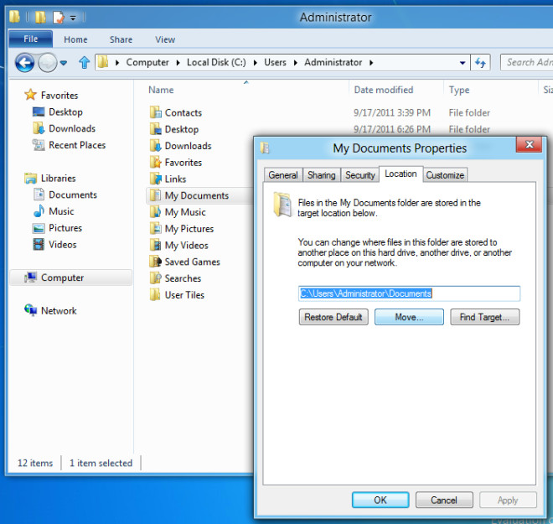Sort by the Name column header
Viewport: 553px width, 524px height.
point(161,90)
